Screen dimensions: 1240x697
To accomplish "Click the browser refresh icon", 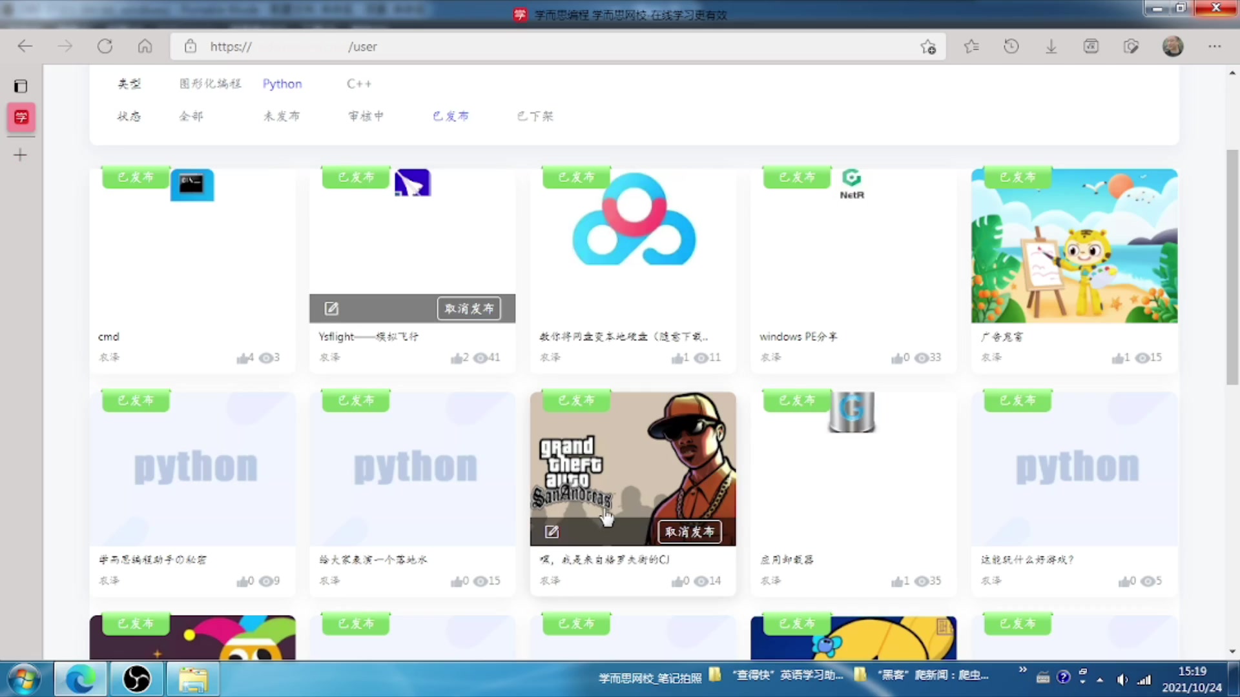I will point(105,46).
